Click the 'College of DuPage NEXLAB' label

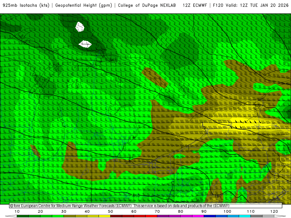[x=147, y=5]
